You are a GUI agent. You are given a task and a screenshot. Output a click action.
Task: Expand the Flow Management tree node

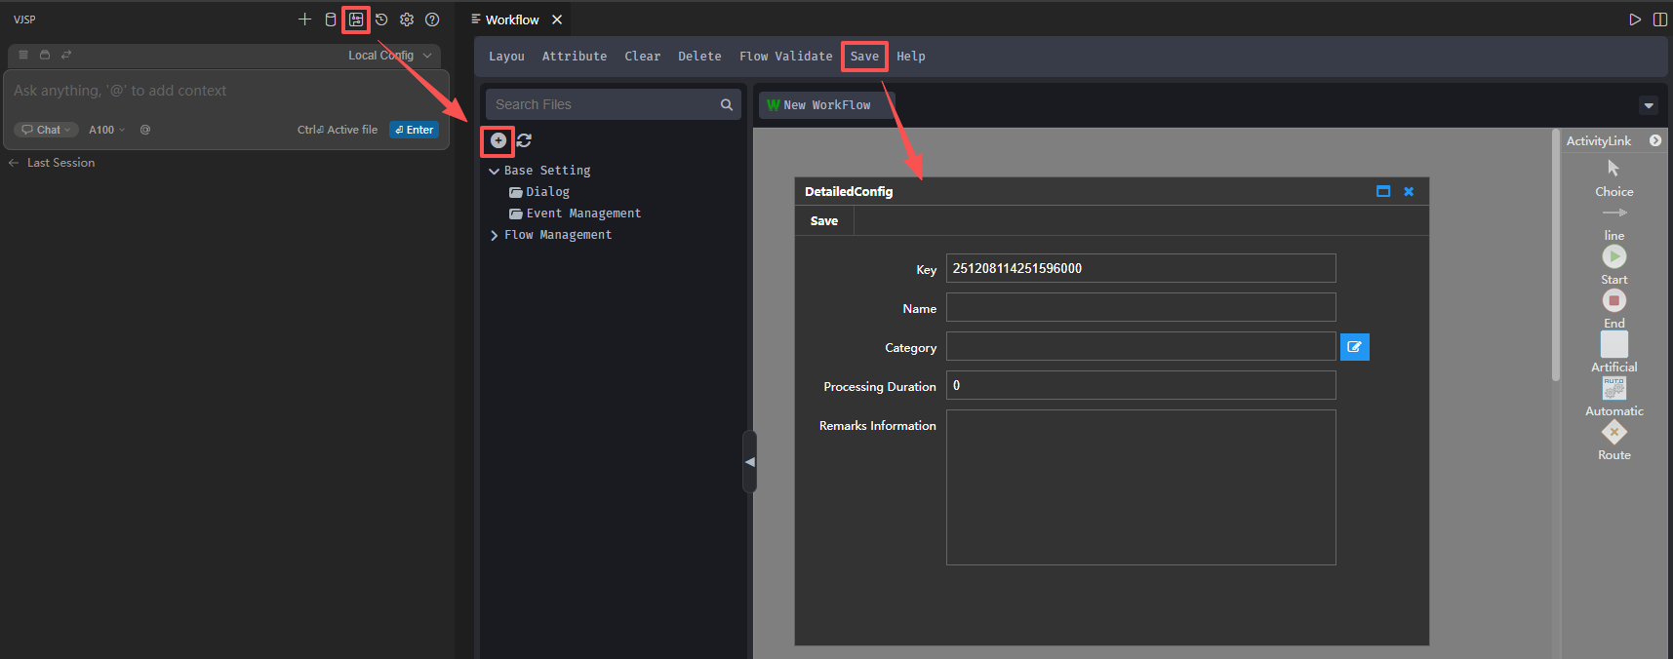[x=495, y=235]
